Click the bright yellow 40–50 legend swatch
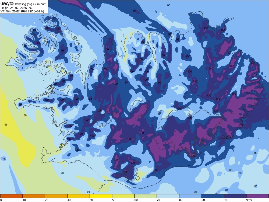This screenshot has width=269, height=202. coord(101,196)
